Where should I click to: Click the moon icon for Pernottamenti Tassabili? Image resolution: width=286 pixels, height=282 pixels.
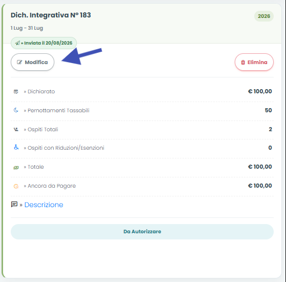tap(16, 110)
